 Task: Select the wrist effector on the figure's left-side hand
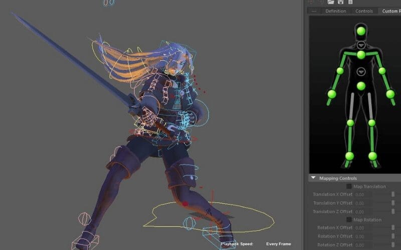(332, 94)
